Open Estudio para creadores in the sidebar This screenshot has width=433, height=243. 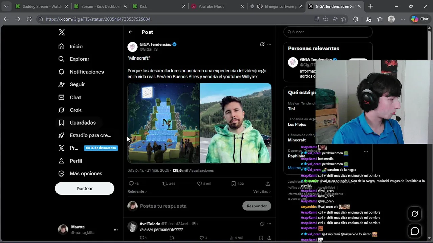[85, 135]
